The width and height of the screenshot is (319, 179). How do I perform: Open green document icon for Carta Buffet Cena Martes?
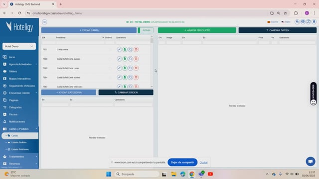tap(125, 78)
